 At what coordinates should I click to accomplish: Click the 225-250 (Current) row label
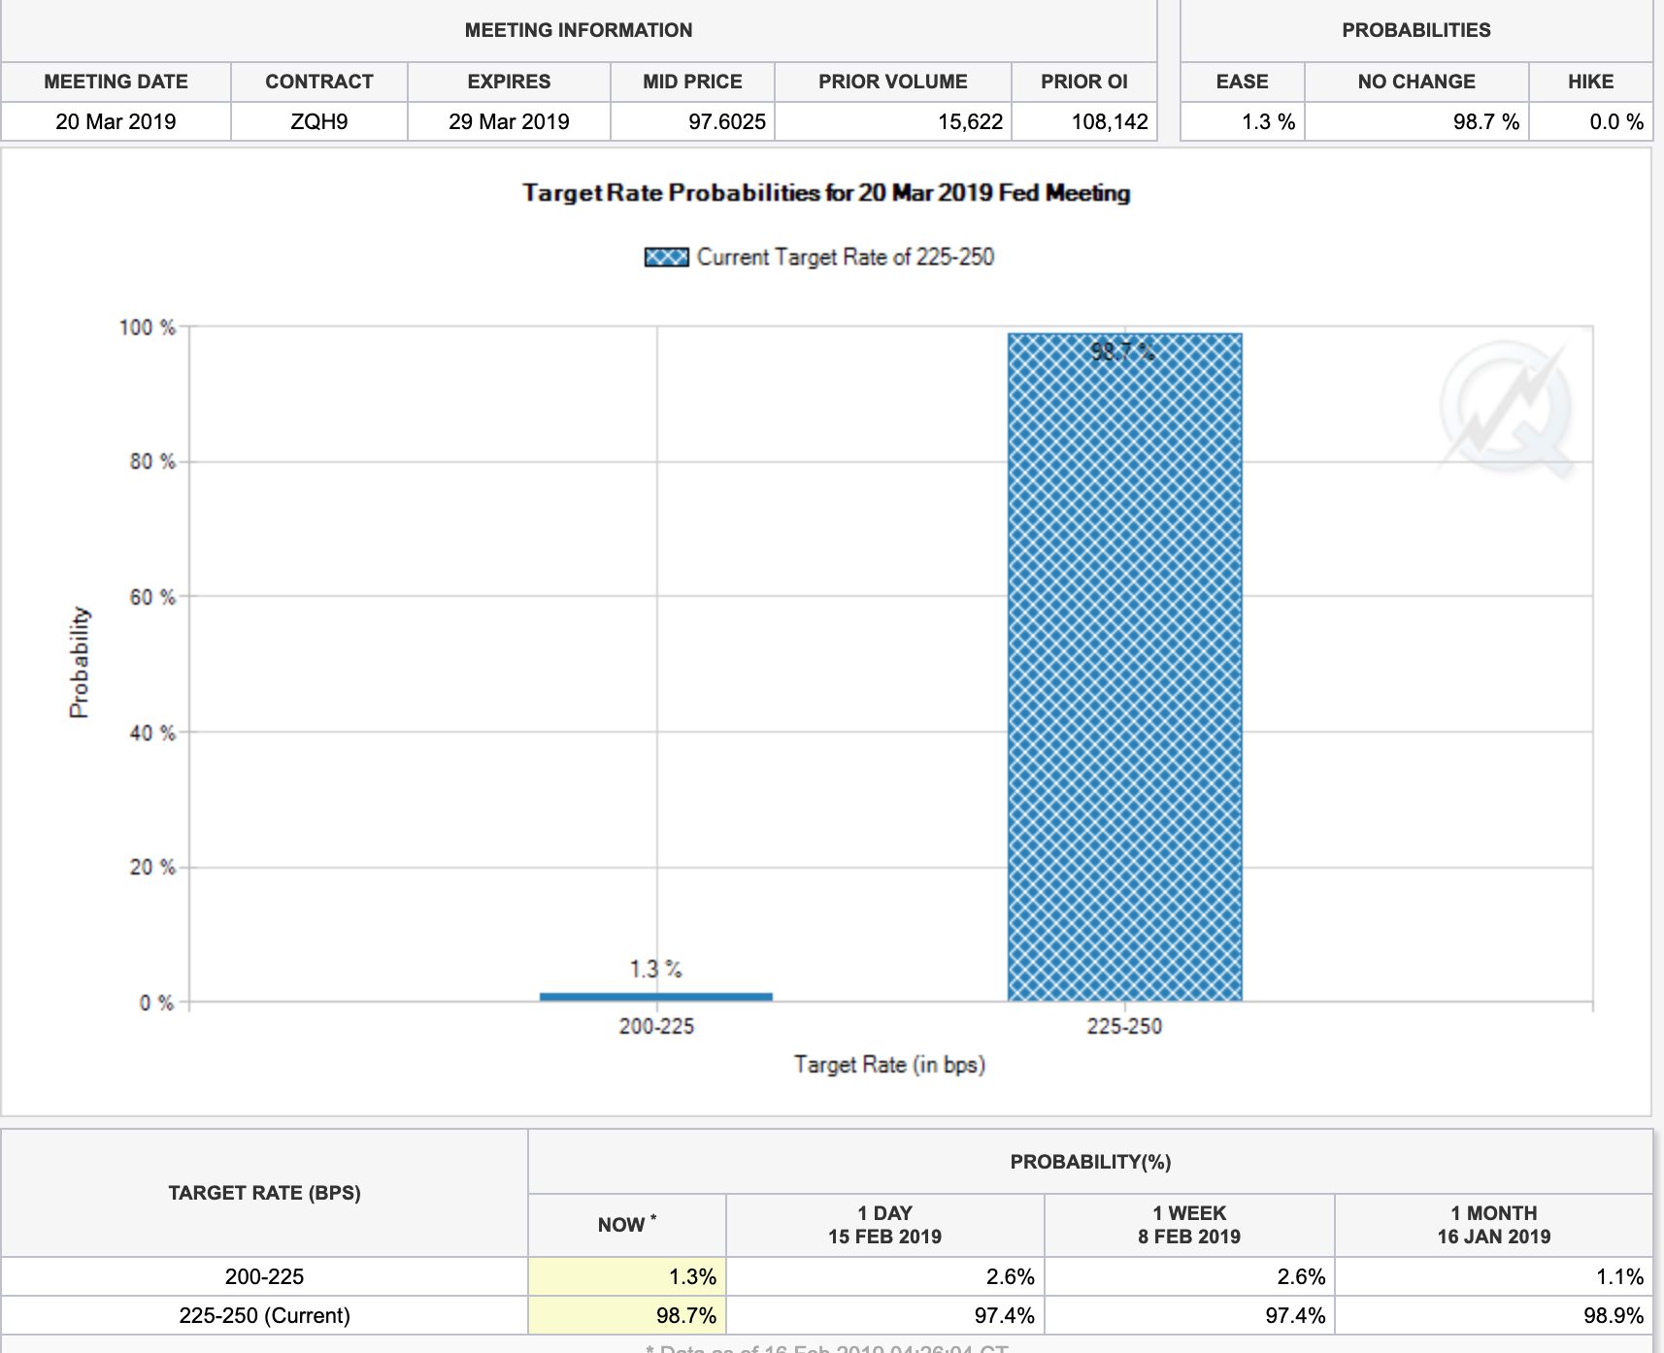(x=264, y=1315)
